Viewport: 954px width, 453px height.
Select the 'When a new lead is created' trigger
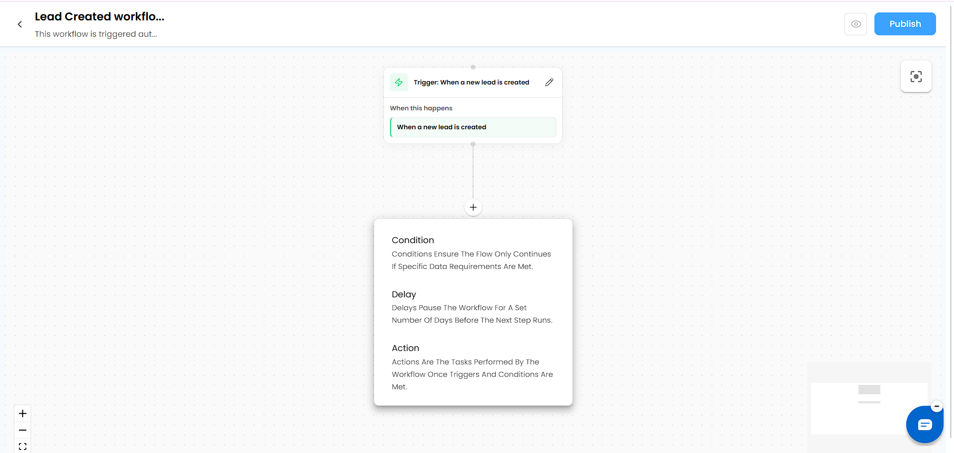(473, 127)
